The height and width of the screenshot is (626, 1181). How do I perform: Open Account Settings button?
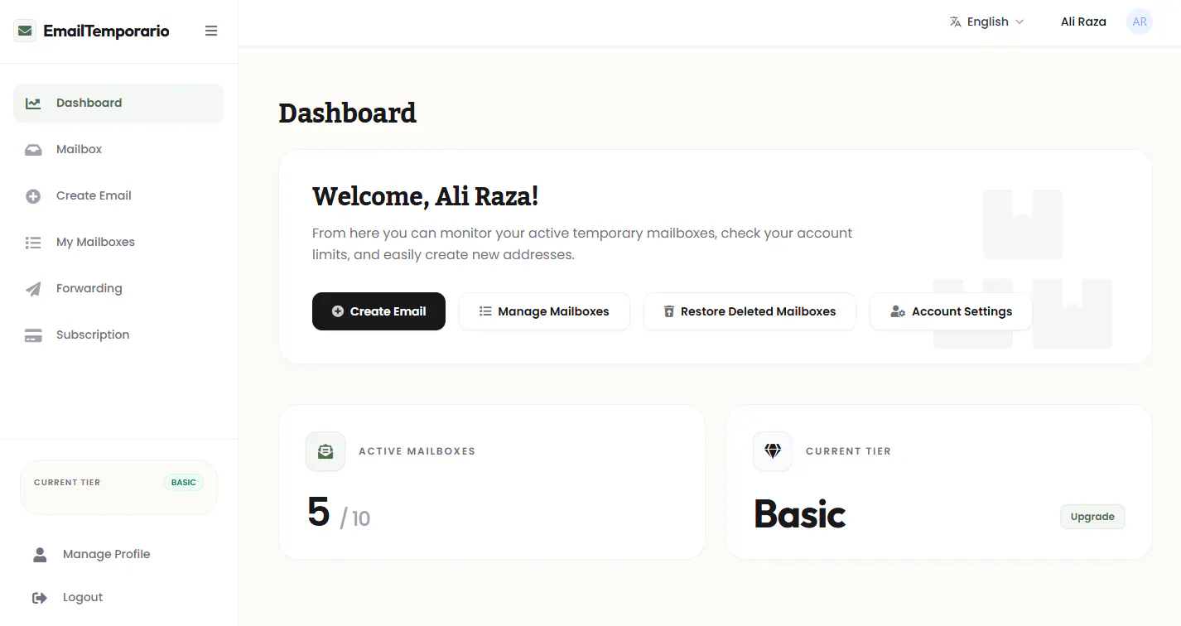[x=951, y=311]
